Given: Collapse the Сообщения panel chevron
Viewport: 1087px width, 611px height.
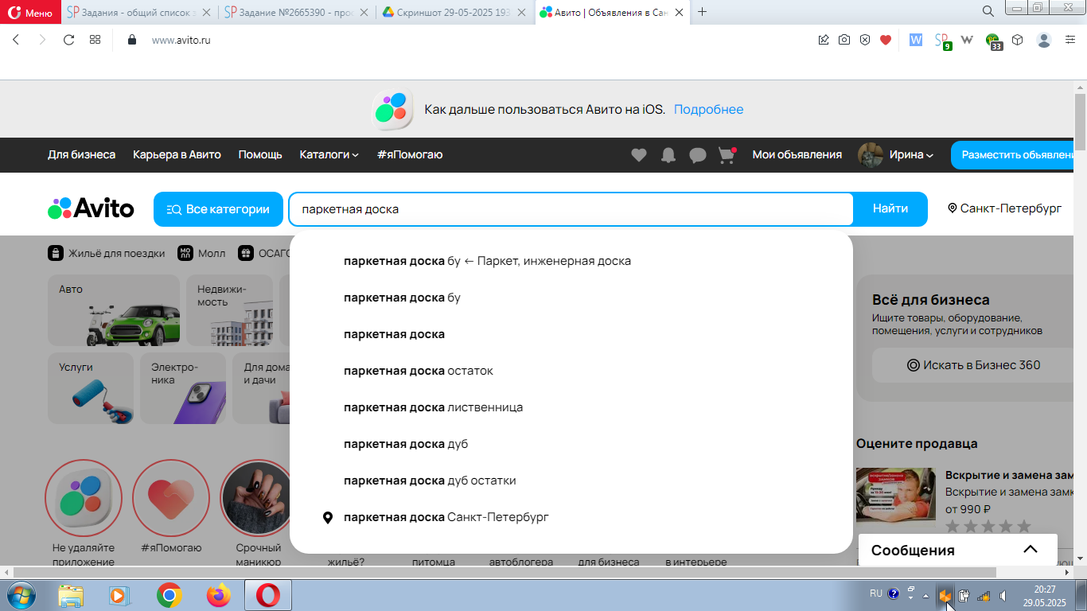Looking at the screenshot, I should (1031, 550).
